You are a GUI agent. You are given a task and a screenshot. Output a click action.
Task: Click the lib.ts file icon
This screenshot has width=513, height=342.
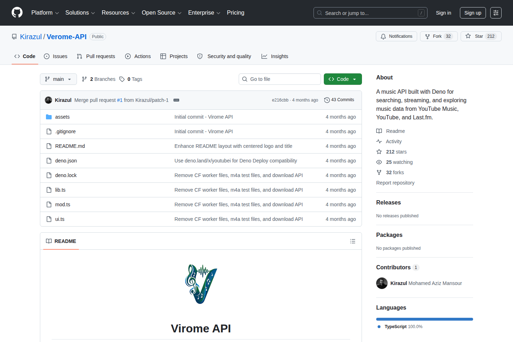tap(49, 190)
